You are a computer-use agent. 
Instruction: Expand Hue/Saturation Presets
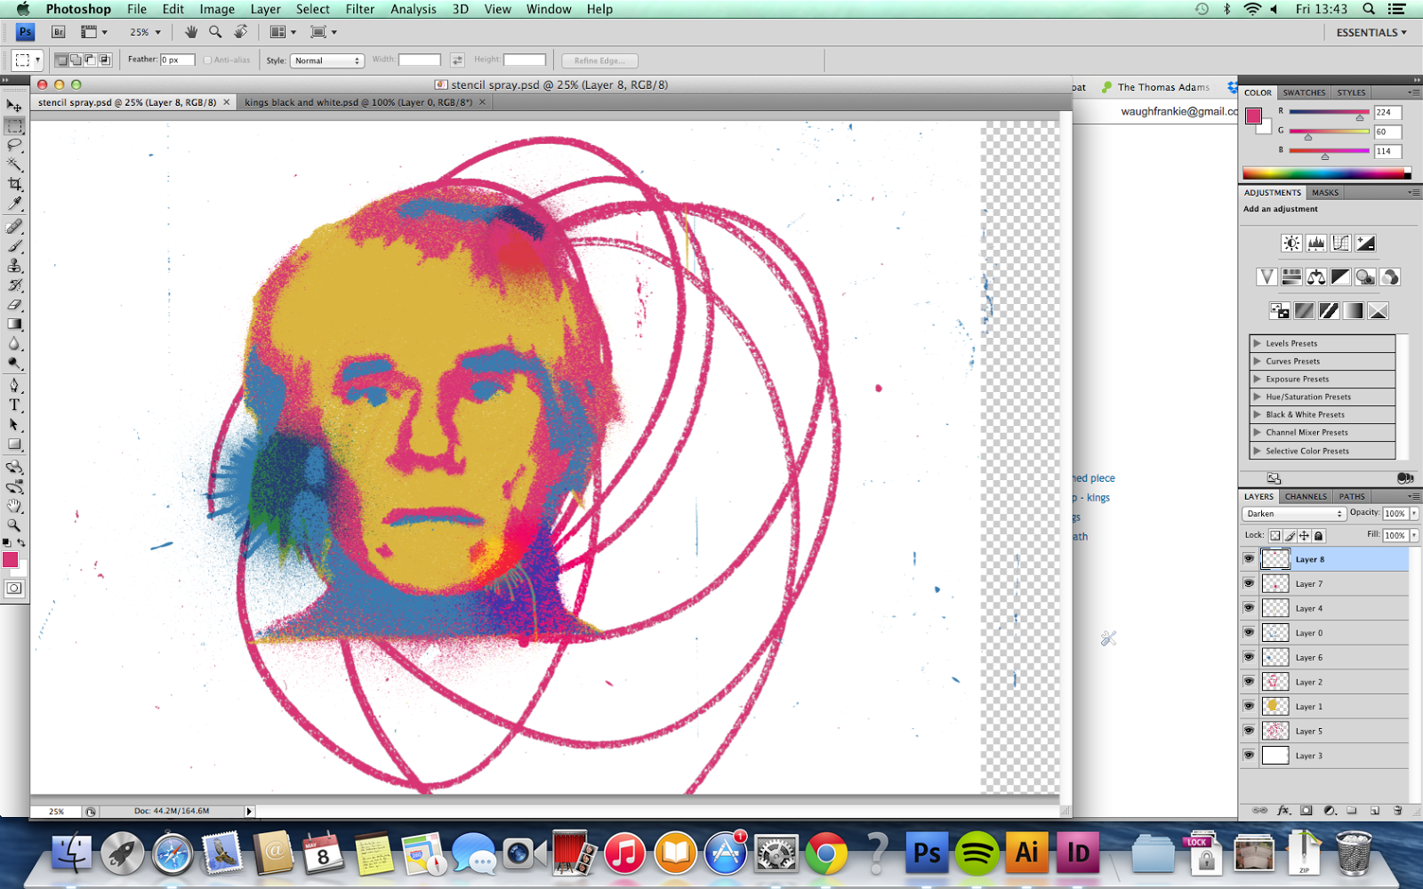tap(1258, 396)
